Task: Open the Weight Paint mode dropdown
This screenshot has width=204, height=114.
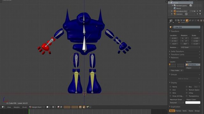Action: [37, 107]
